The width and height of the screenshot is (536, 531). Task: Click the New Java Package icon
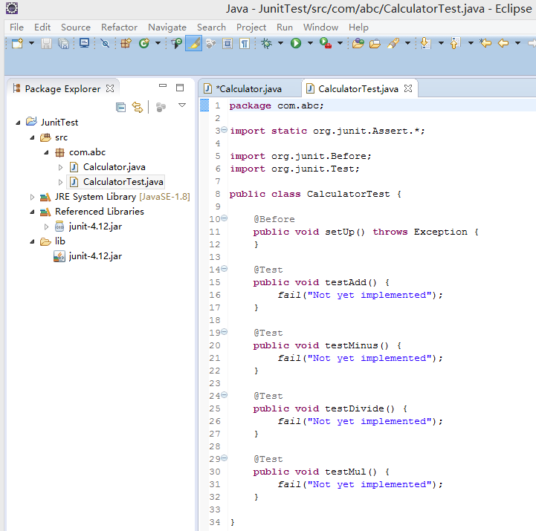click(x=126, y=43)
